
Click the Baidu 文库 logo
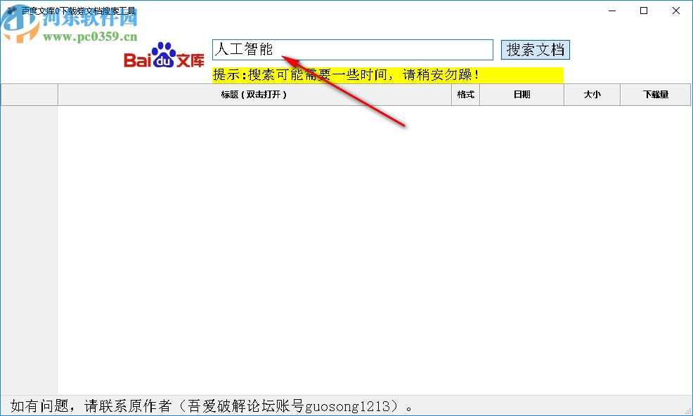tap(164, 55)
